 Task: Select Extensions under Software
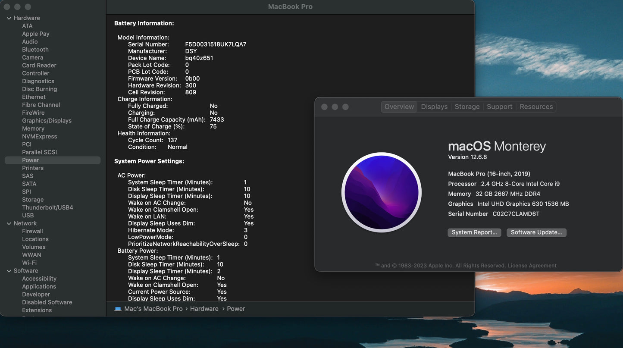tap(37, 310)
